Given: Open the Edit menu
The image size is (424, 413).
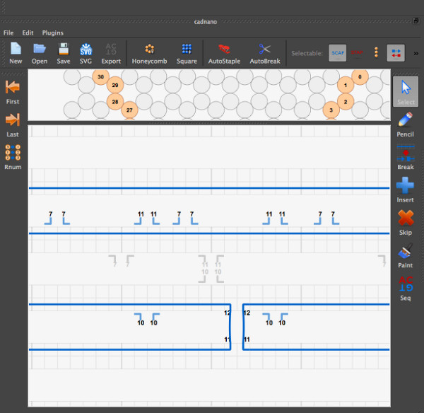Looking at the screenshot, I should pyautogui.click(x=28, y=33).
